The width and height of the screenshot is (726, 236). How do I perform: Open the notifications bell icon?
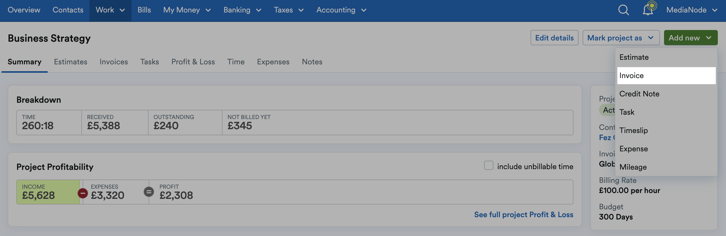(x=648, y=10)
